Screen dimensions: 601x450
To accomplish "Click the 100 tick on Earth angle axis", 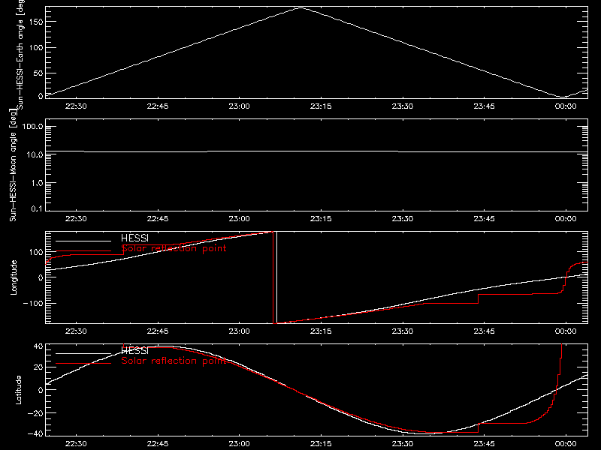I will pos(36,47).
